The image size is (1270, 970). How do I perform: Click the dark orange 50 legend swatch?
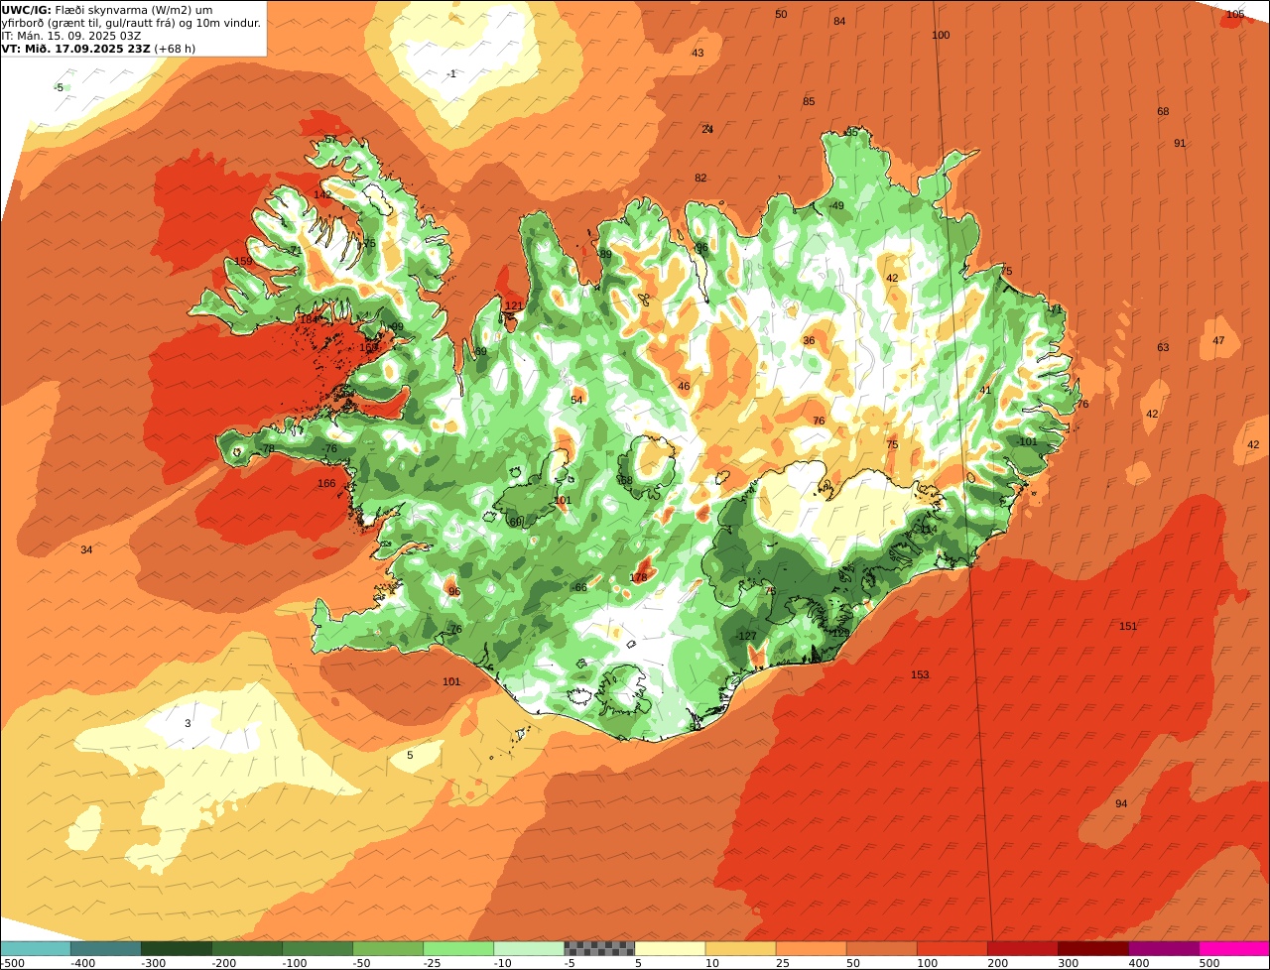(881, 948)
